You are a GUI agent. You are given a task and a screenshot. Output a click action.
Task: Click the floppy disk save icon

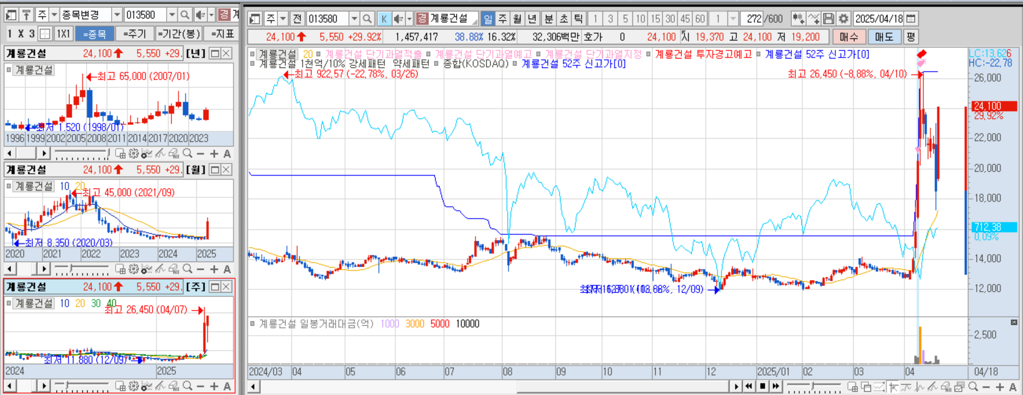pyautogui.click(x=828, y=19)
